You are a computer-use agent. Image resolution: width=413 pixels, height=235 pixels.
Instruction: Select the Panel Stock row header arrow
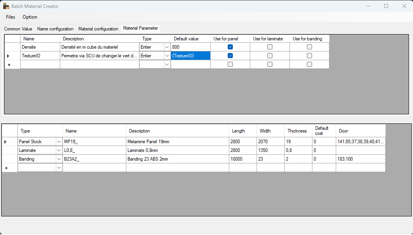click(10, 142)
